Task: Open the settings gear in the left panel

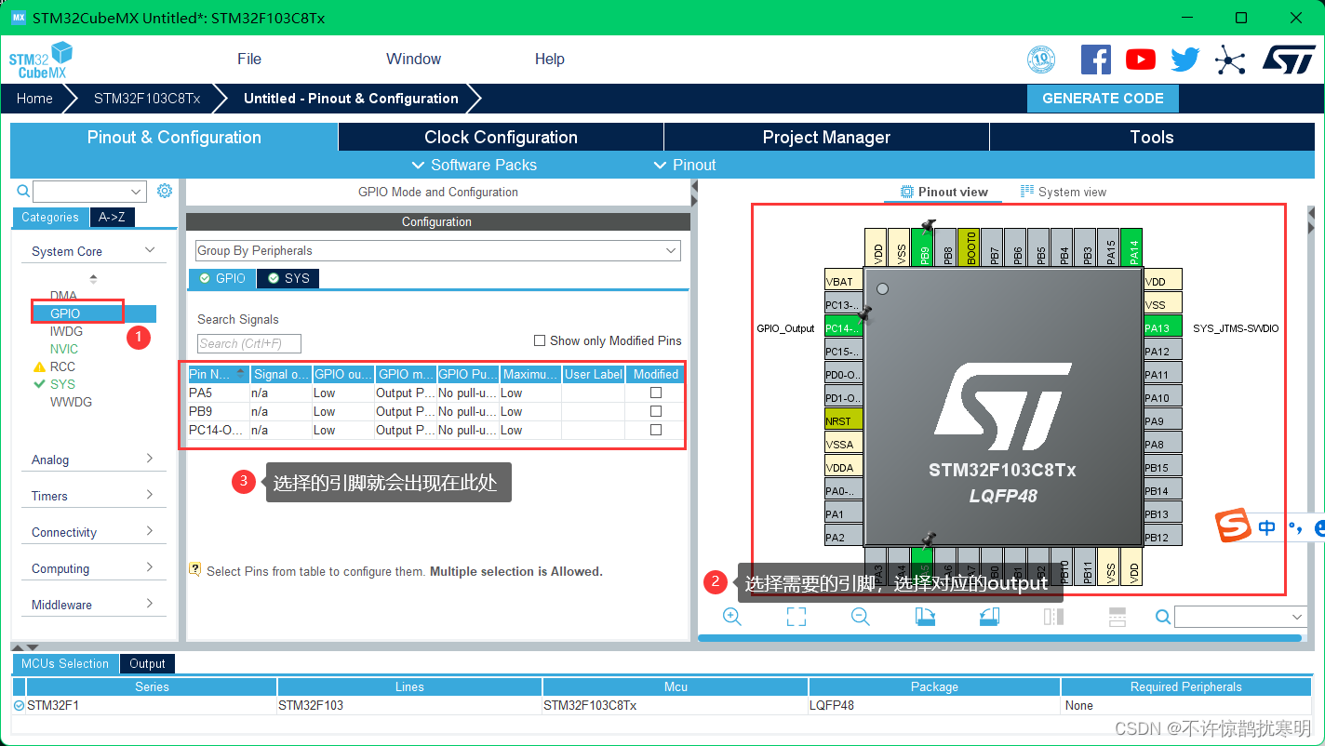Action: (x=165, y=191)
